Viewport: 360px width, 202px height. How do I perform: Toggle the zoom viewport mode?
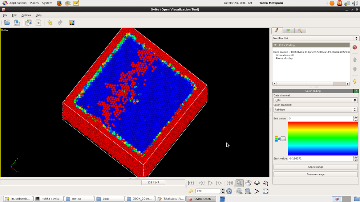(239, 183)
